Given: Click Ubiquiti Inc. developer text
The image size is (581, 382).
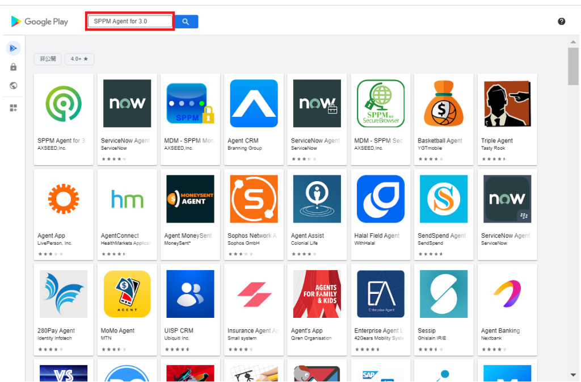Looking at the screenshot, I should click(x=177, y=338).
